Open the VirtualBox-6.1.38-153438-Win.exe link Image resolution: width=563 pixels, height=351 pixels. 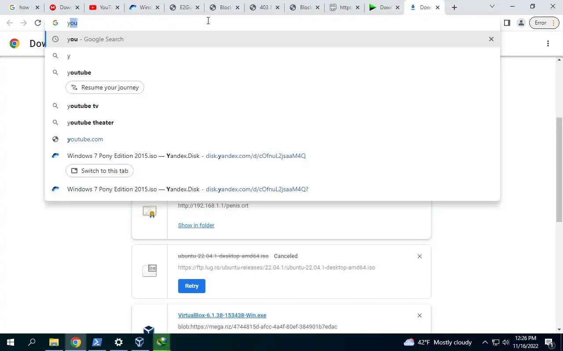tap(222, 315)
